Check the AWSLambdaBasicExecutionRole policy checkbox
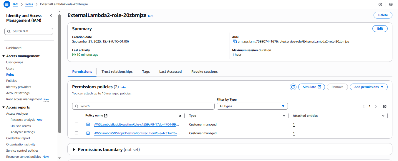 click(77, 124)
